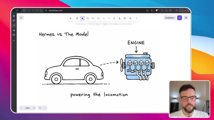This screenshot has width=214, height=120.
Task: Click the Brave Shields lion icon
Action: click(157, 10)
